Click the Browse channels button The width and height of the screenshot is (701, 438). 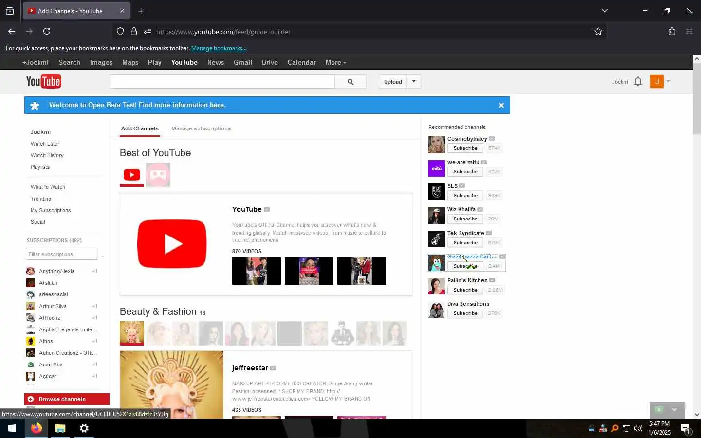click(67, 399)
